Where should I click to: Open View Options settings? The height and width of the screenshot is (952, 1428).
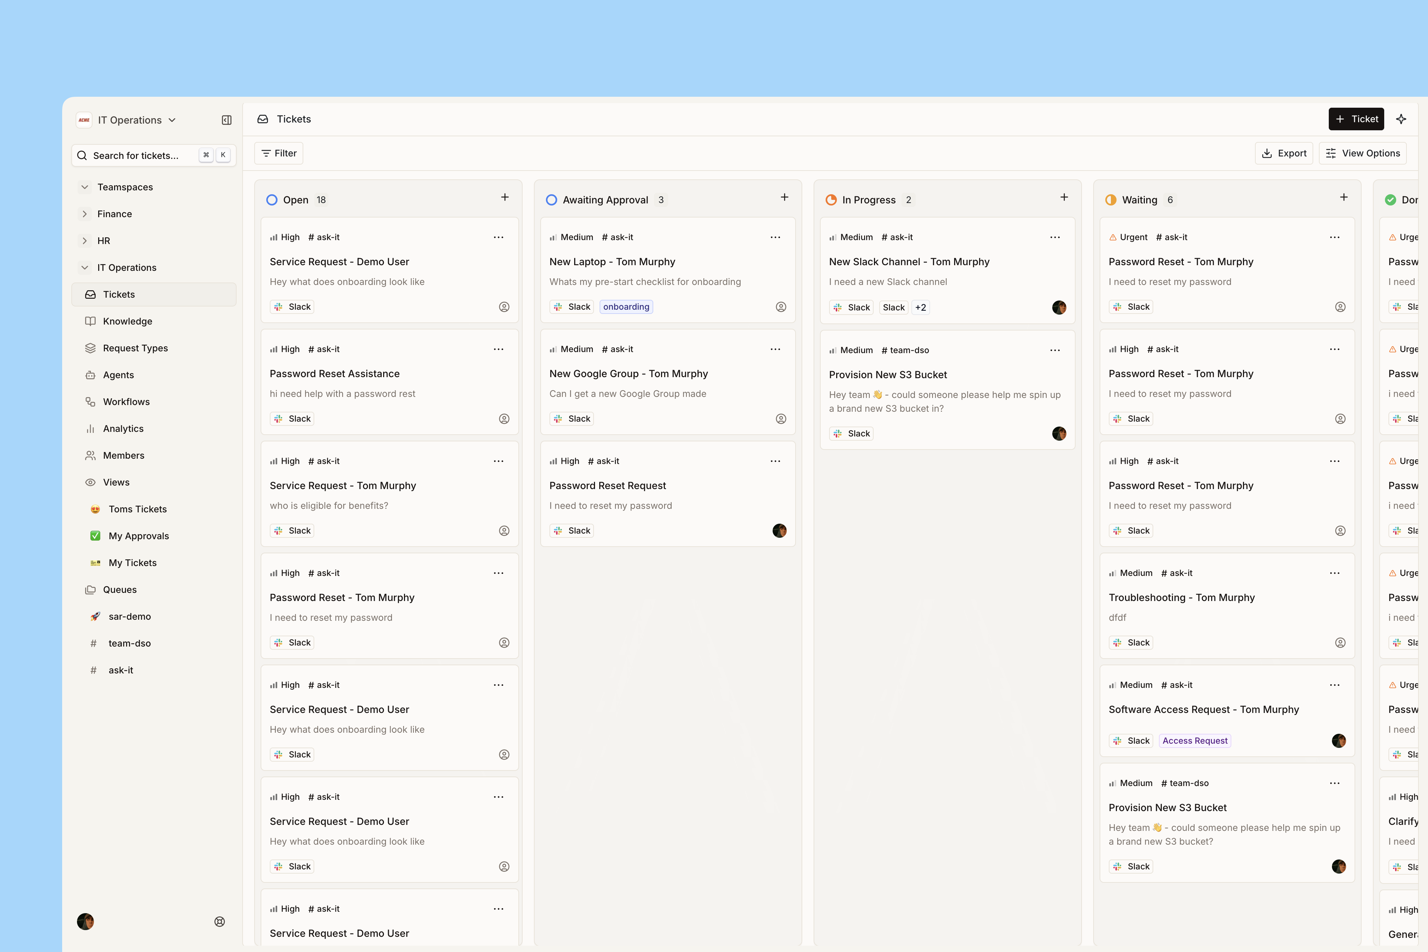pos(1362,153)
